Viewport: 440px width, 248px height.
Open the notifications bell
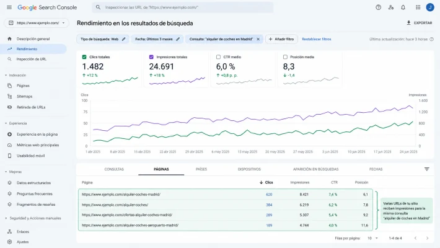[x=403, y=7]
